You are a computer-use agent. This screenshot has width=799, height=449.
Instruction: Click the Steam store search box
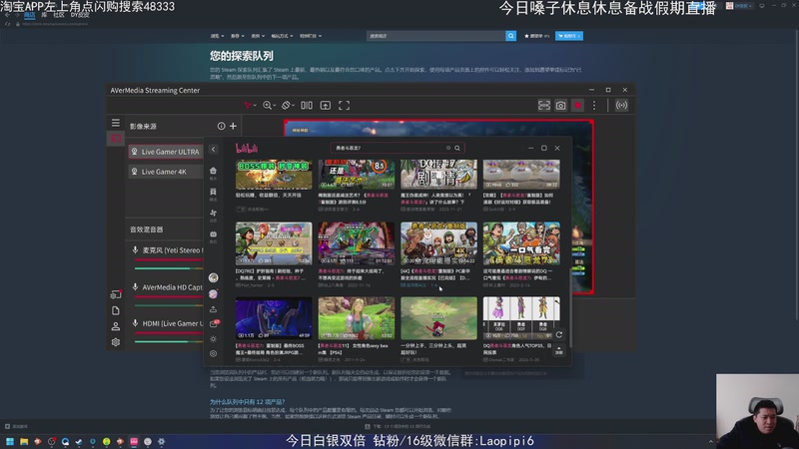(435, 36)
